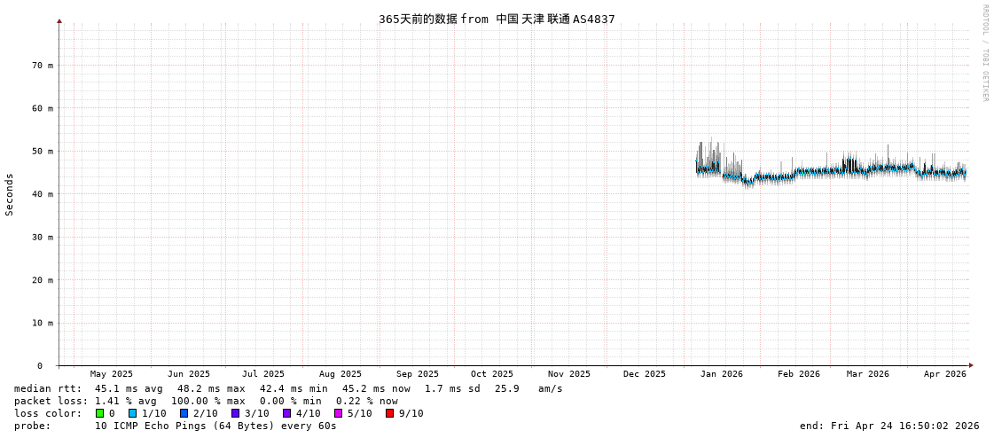Click the Sep 2025 x-axis label
Image resolution: width=994 pixels, height=438 pixels.
click(417, 374)
